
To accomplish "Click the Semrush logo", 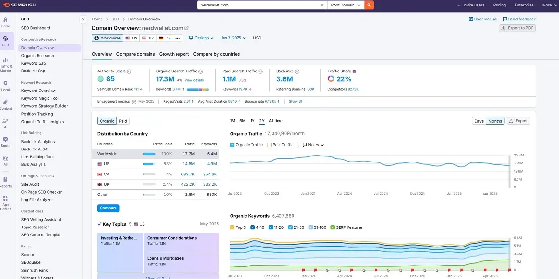I will coord(19,5).
